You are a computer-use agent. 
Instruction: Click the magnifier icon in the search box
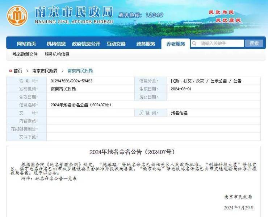point(194,44)
